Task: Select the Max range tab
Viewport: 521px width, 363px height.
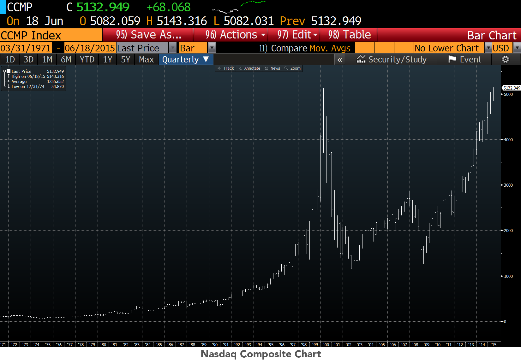Action: tap(146, 59)
